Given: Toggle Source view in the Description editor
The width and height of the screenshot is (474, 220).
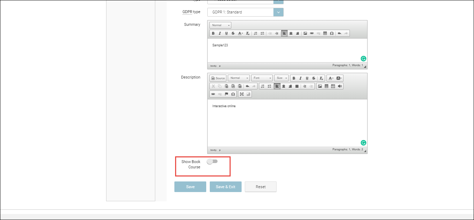Looking at the screenshot, I should pos(218,78).
